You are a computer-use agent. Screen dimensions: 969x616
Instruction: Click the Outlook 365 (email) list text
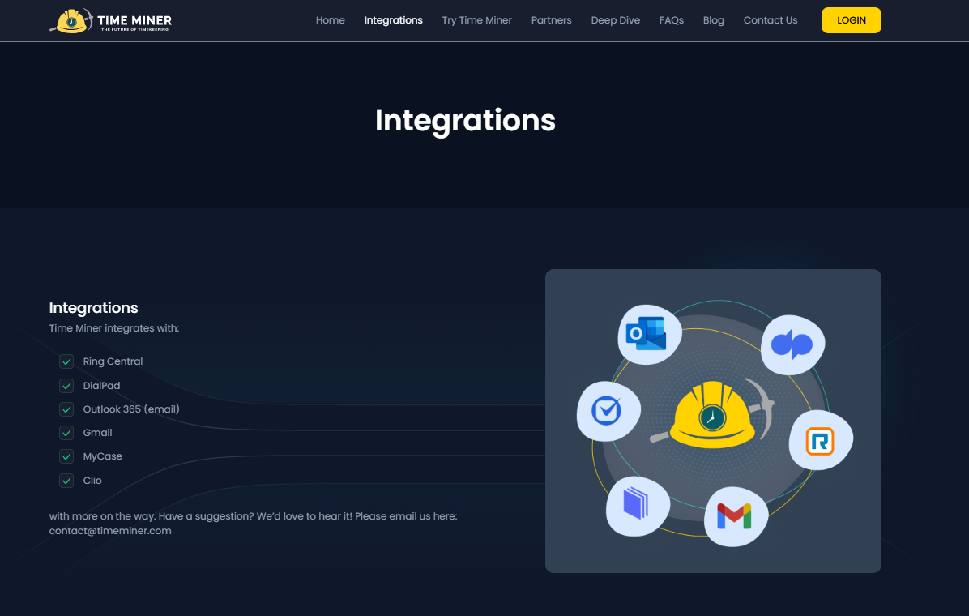(x=131, y=409)
